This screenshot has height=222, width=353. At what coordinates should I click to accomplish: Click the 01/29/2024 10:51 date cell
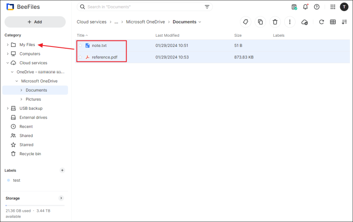(172, 46)
